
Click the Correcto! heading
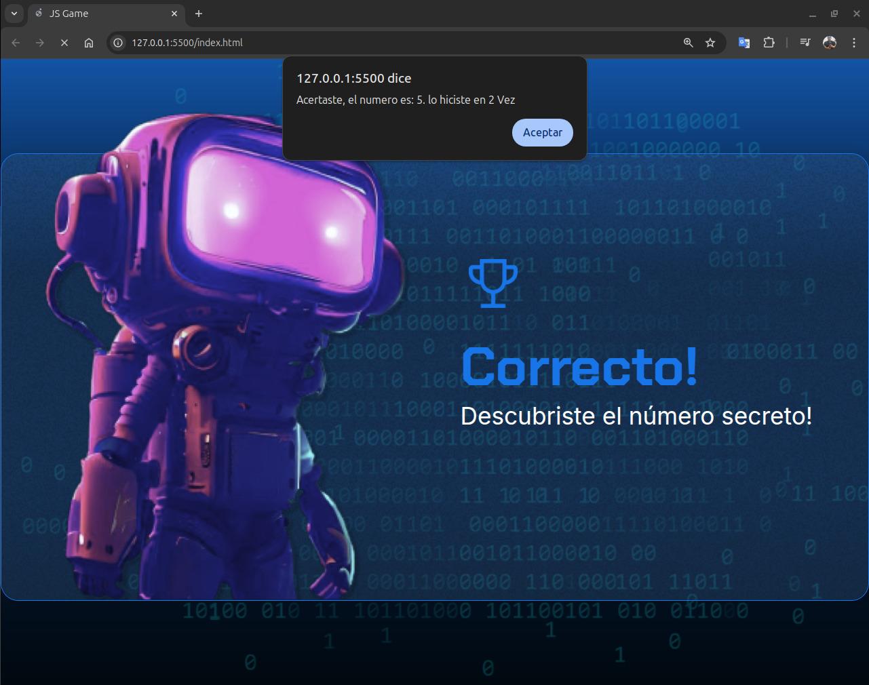tap(580, 367)
